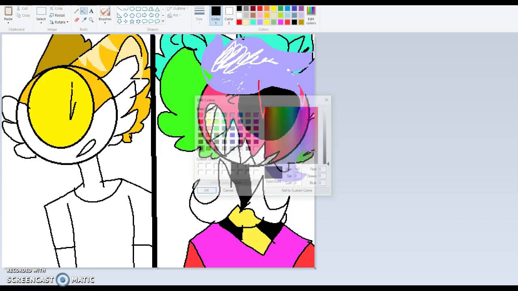The image size is (518, 291).
Task: Choose the Rectangle shape
Action: click(x=138, y=9)
